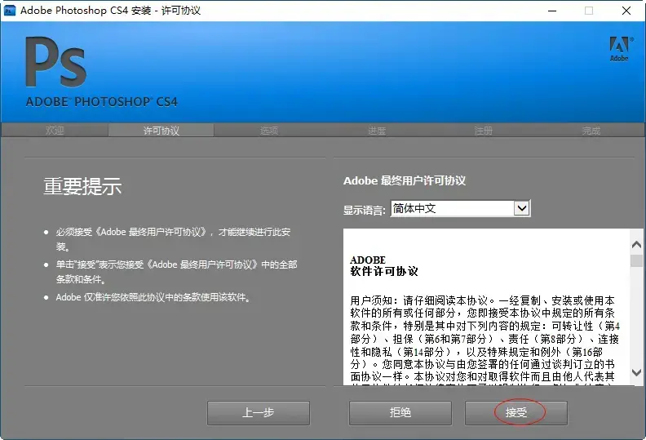Screen dimensions: 646x440
Task: Click the license text scroll-up arrow
Action: click(636, 245)
